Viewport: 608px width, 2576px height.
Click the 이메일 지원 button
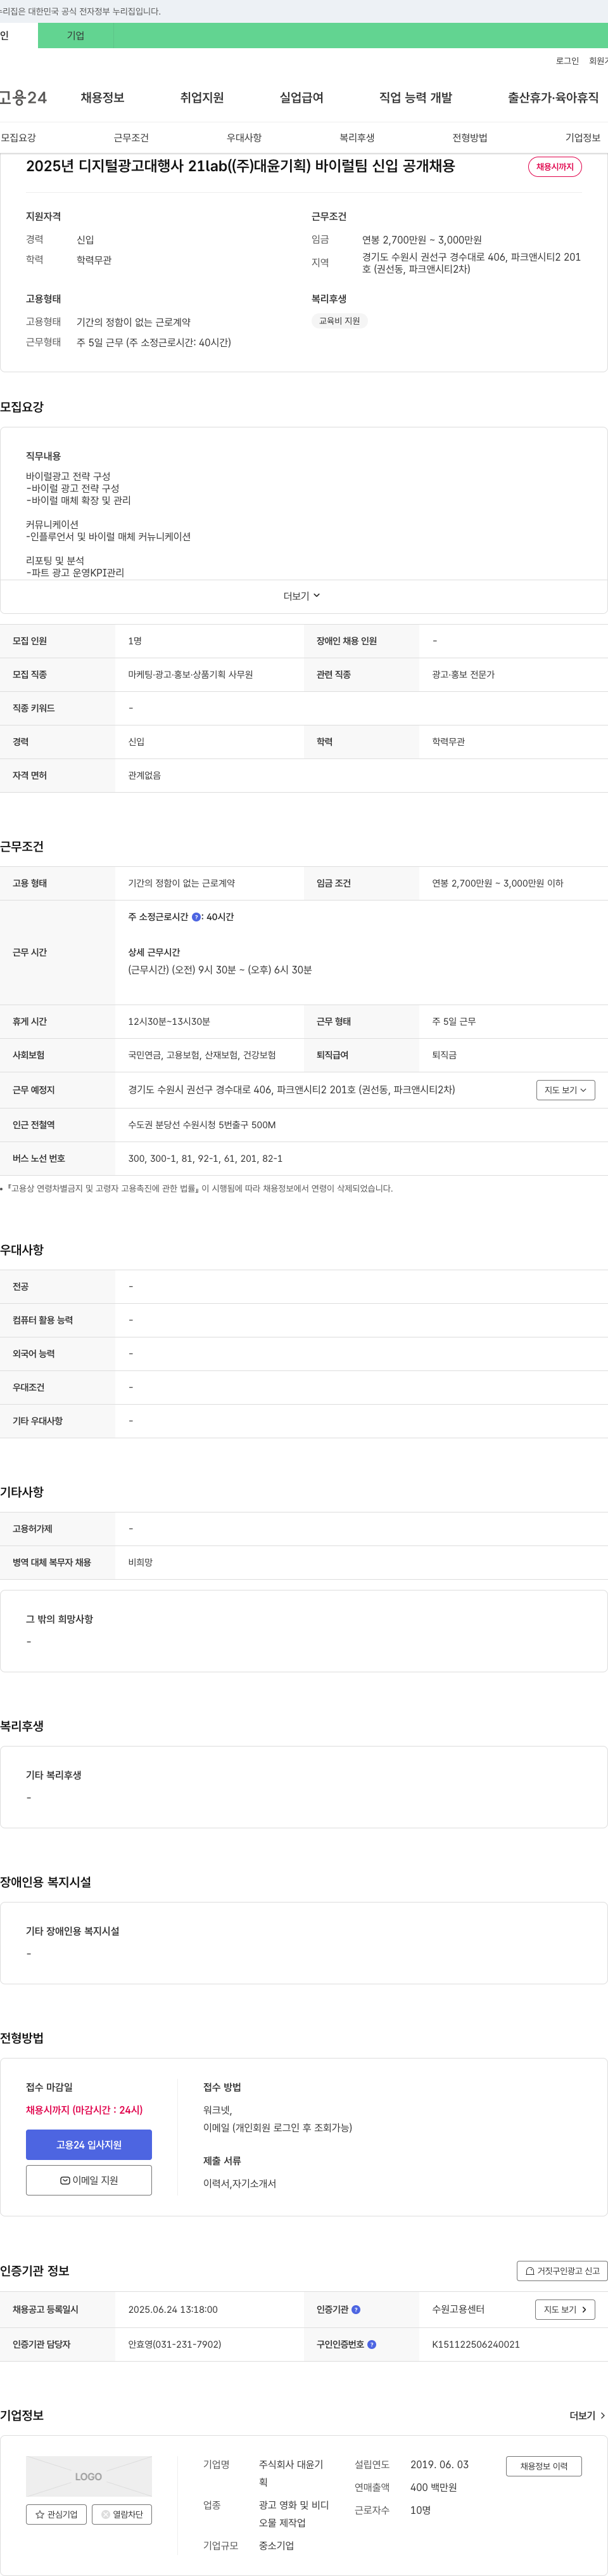coord(89,2180)
